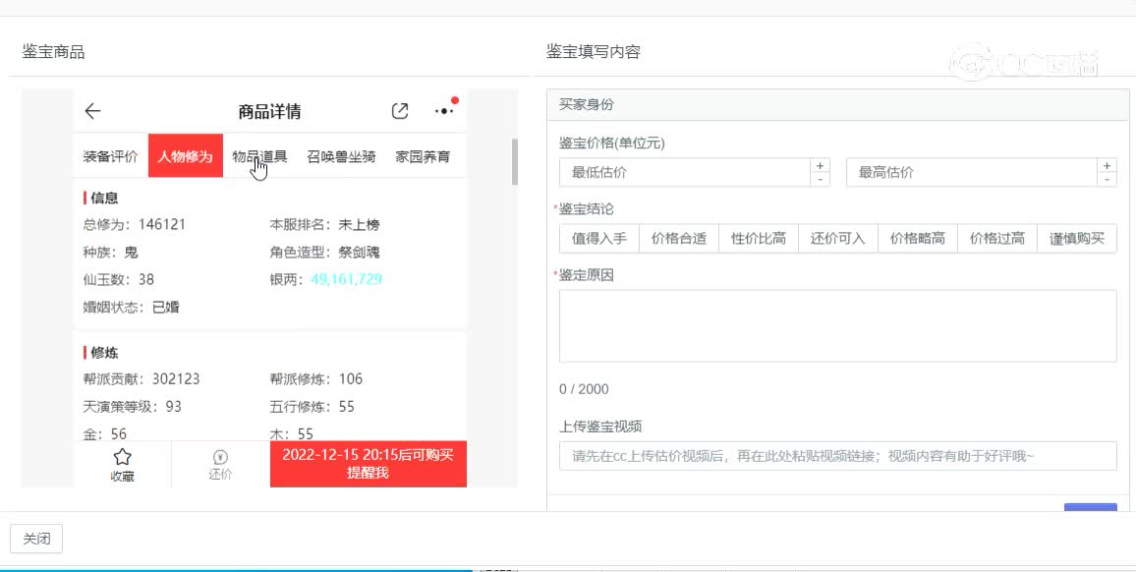Click the text 本服排名: 未上榜
Viewport: 1136px width, 572px height.
pyautogui.click(x=324, y=225)
